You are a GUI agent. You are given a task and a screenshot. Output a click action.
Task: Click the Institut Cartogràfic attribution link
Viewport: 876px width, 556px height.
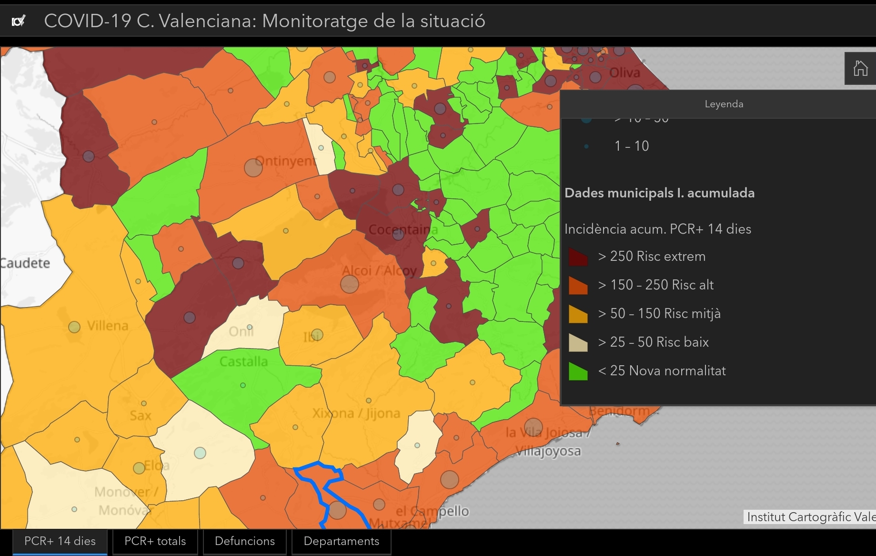point(811,517)
